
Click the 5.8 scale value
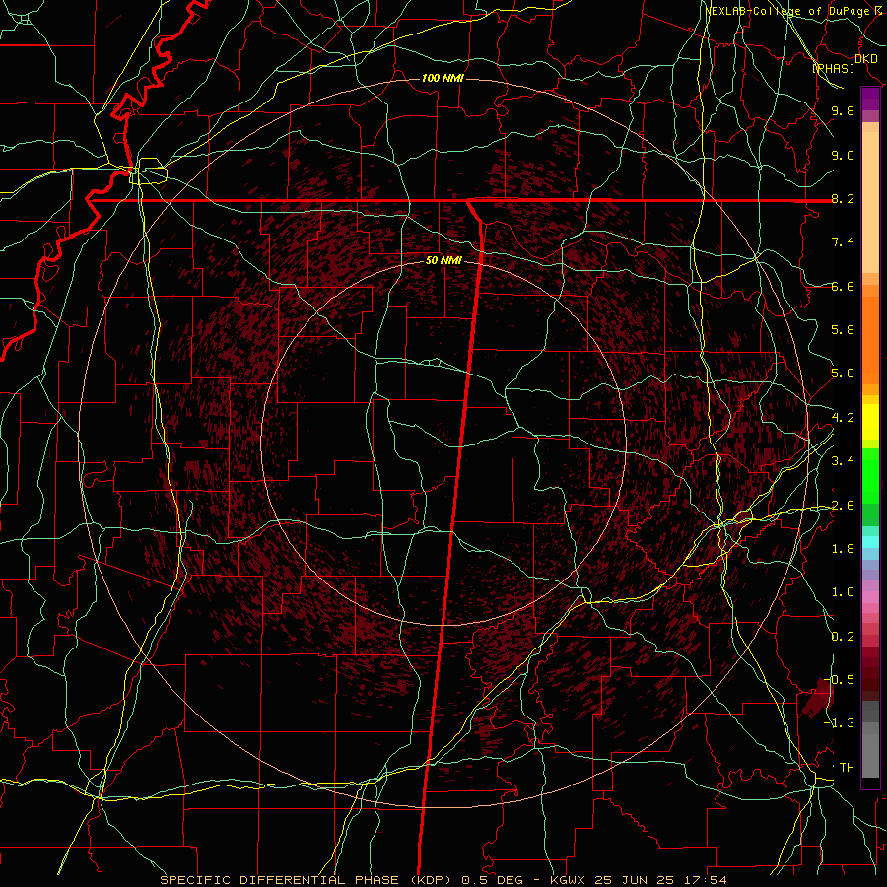843,330
